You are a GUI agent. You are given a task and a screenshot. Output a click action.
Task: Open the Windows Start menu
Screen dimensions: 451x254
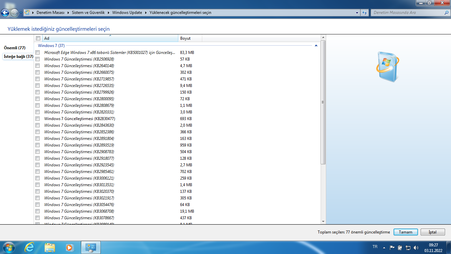(9, 247)
